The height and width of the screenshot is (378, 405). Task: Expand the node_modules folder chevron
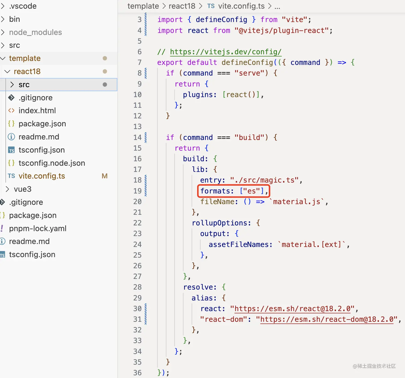coord(3,32)
